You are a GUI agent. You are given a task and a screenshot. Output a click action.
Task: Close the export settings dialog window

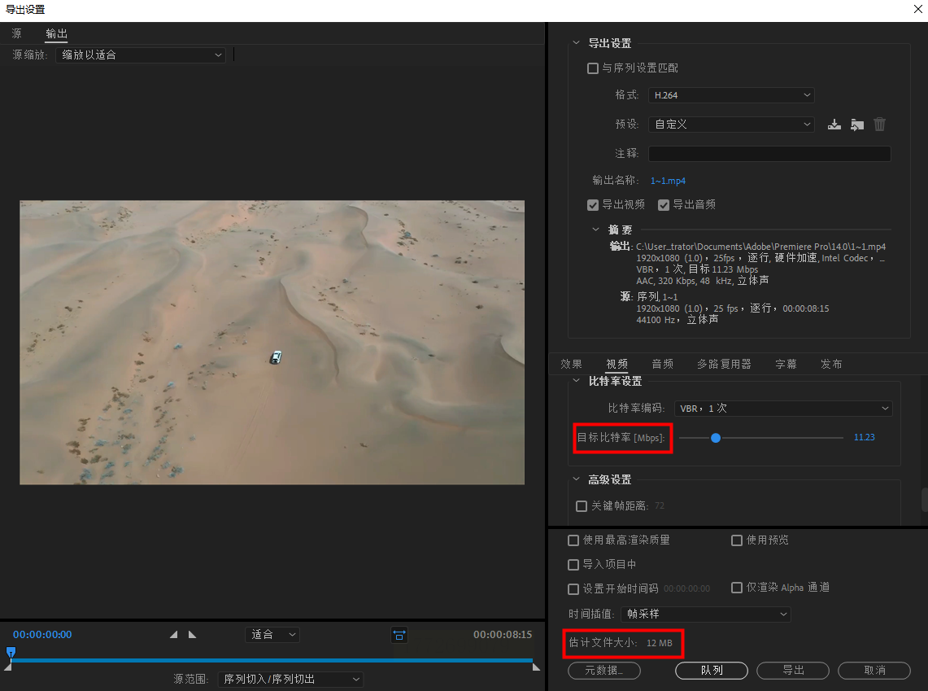(918, 10)
